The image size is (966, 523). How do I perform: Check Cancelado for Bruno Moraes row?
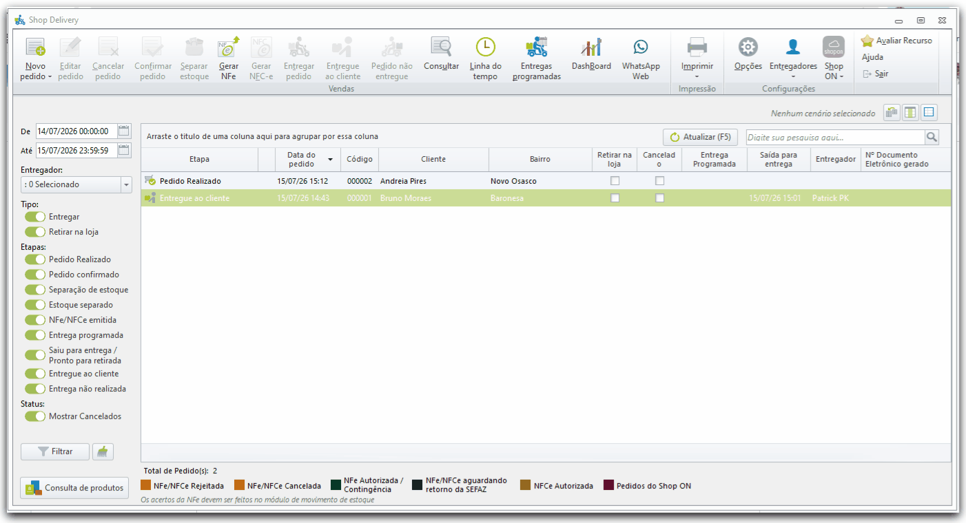pyautogui.click(x=659, y=198)
